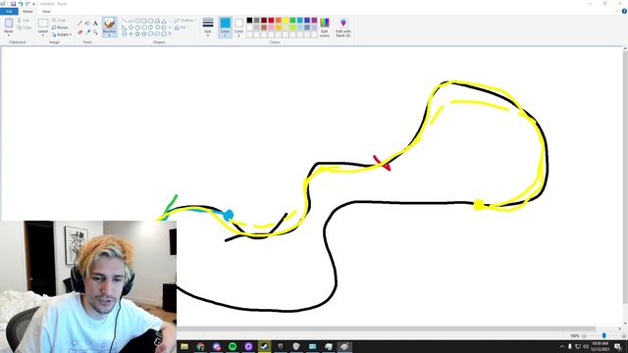Open the Rotate dropdown
The width and height of the screenshot is (628, 353).
click(62, 34)
